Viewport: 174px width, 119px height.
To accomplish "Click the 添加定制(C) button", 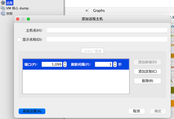I will [x=147, y=72].
